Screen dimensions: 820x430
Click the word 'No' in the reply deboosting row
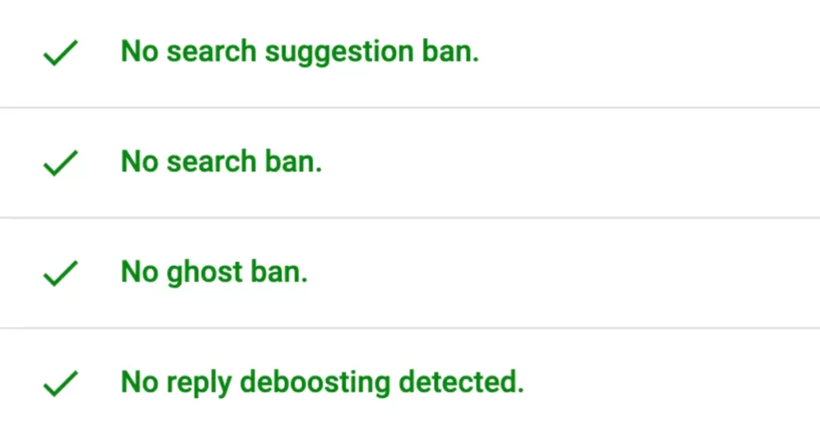click(x=140, y=382)
